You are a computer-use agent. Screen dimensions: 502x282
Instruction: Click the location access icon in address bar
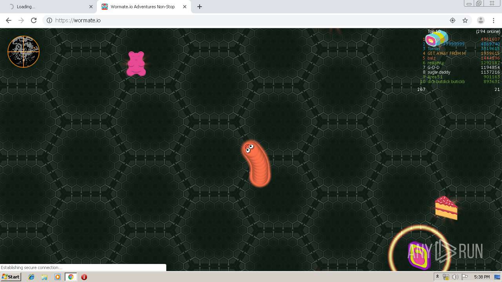click(x=453, y=20)
